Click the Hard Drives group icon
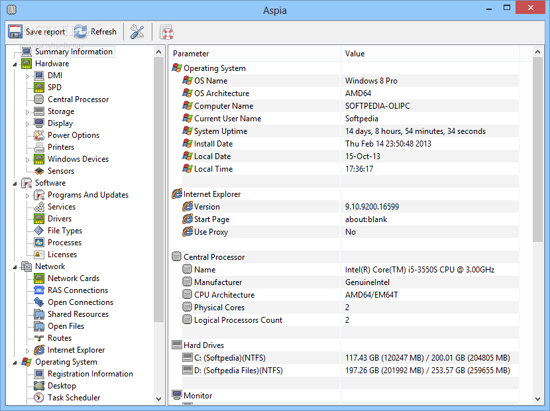 [x=177, y=345]
